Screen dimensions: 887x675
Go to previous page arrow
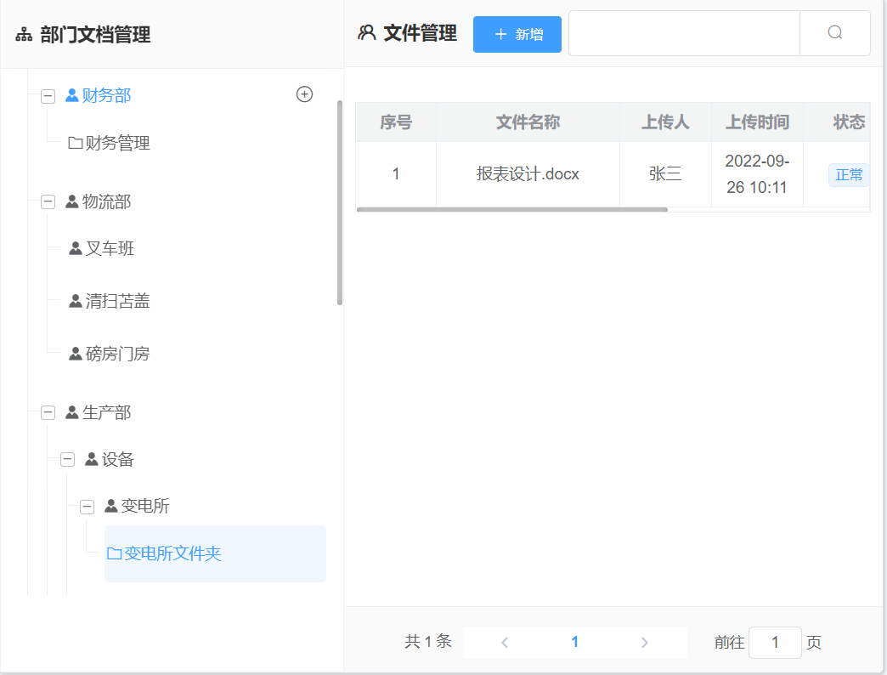(x=505, y=643)
